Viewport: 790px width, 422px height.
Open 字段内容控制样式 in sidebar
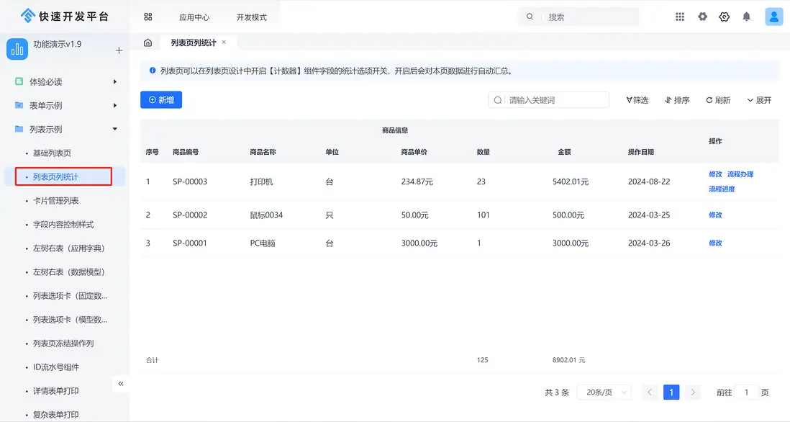click(x=63, y=225)
